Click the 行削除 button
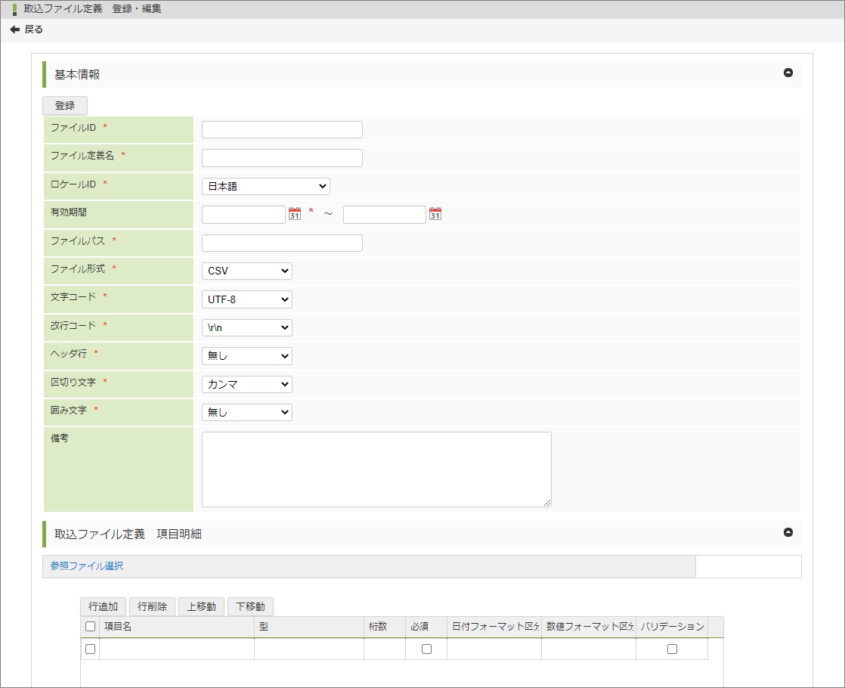The height and width of the screenshot is (688, 845). [x=152, y=606]
